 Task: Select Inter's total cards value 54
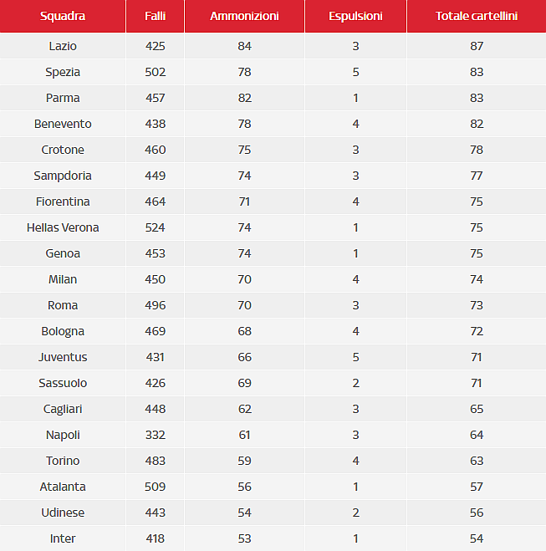coord(477,538)
